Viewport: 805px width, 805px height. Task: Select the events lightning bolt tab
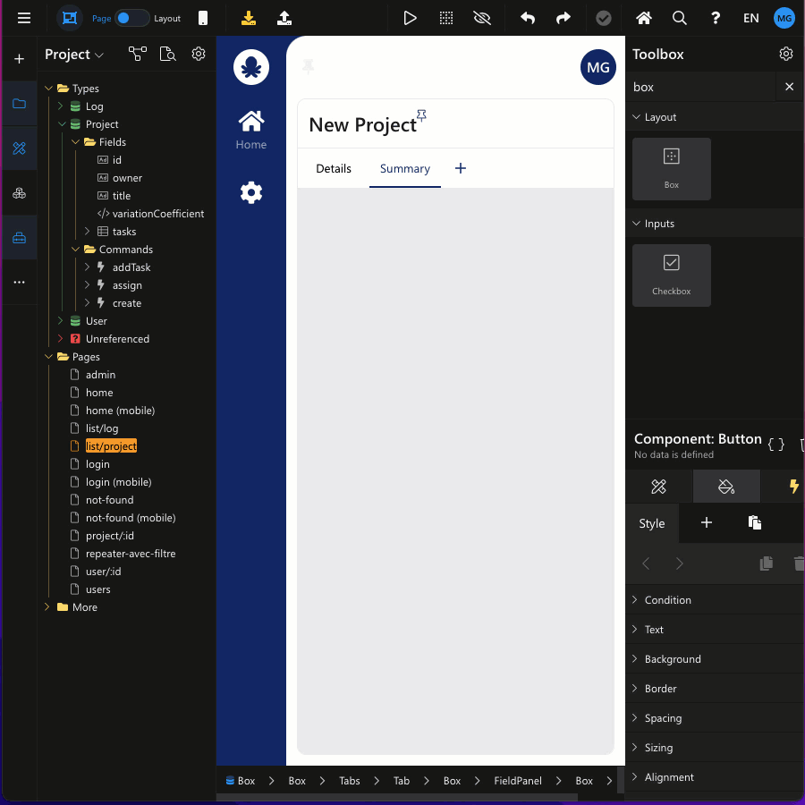tap(792, 487)
